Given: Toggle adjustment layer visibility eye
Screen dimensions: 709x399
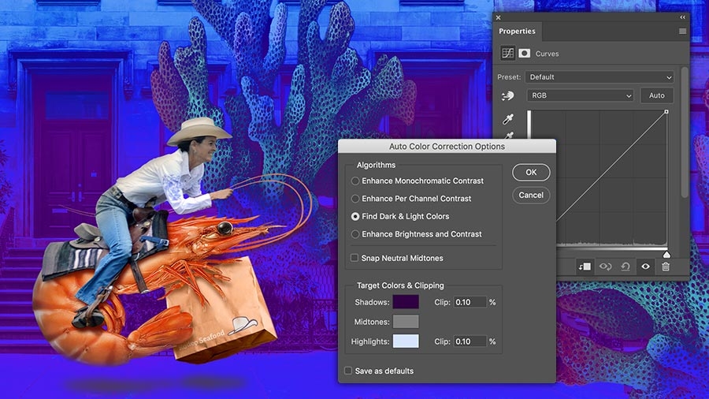Looking at the screenshot, I should pyautogui.click(x=645, y=267).
